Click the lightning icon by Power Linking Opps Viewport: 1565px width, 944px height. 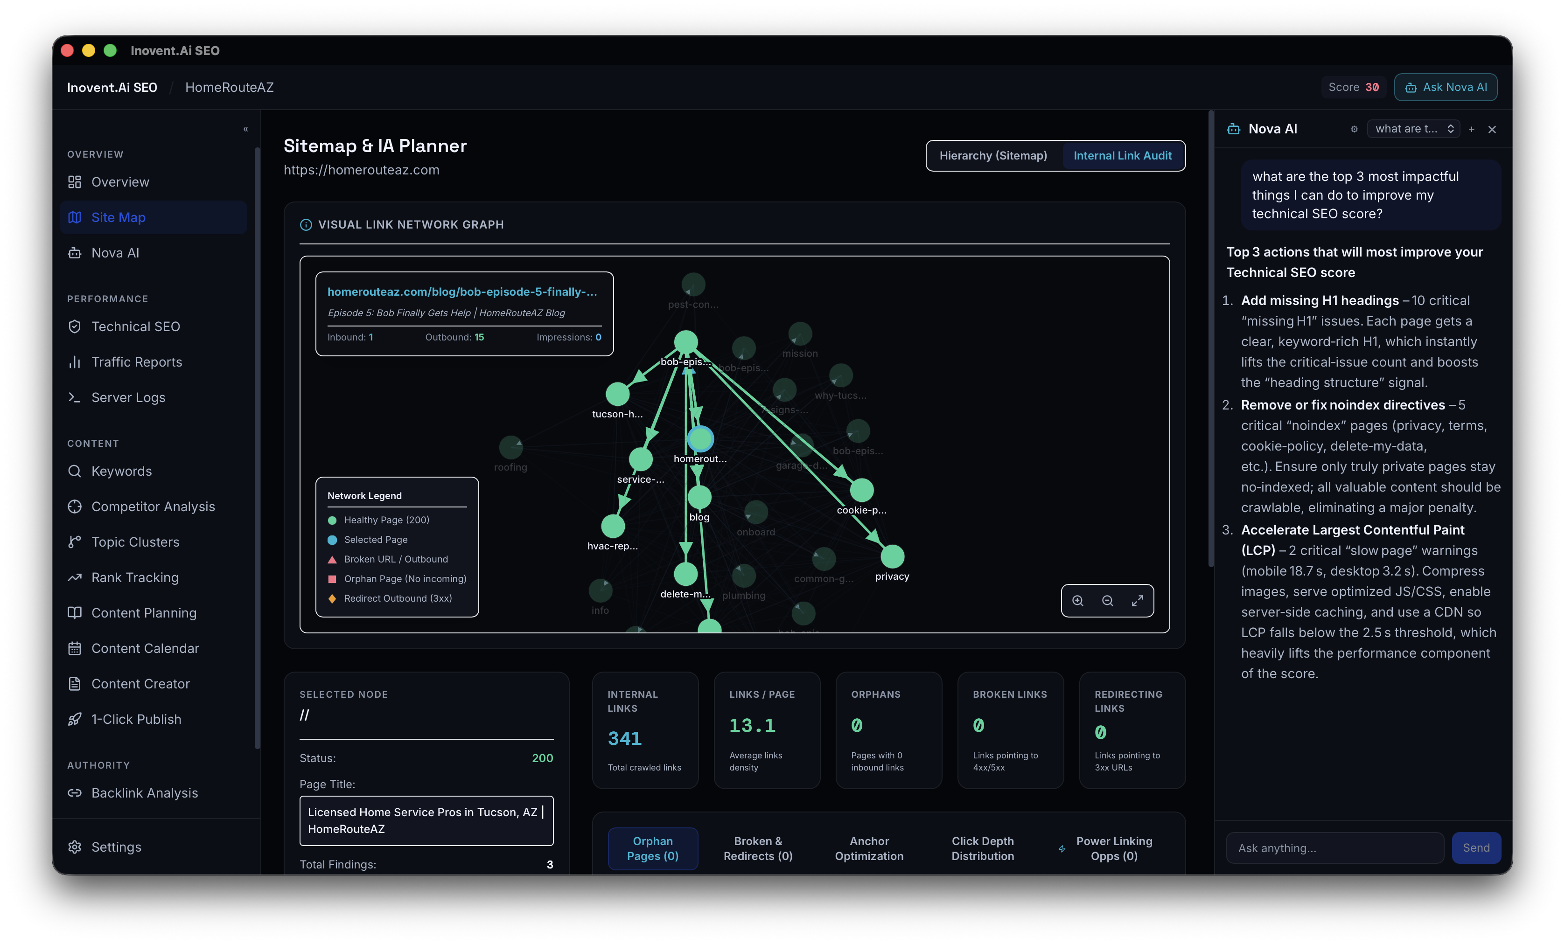[x=1062, y=849]
